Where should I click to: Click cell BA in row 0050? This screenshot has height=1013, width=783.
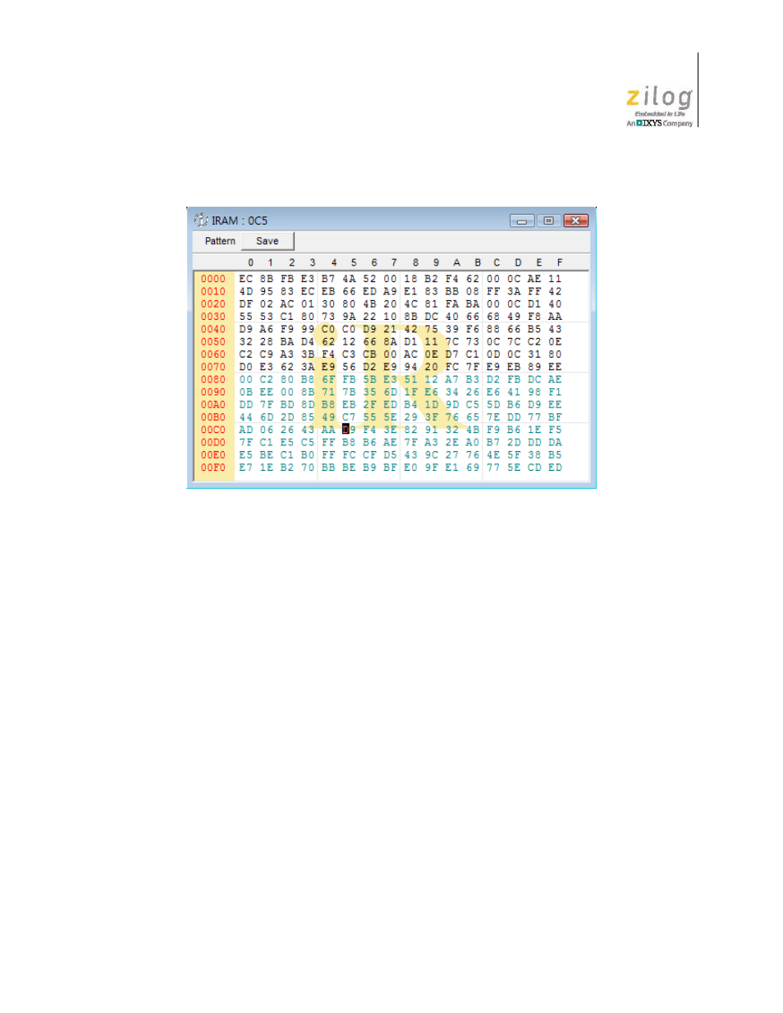(x=287, y=342)
